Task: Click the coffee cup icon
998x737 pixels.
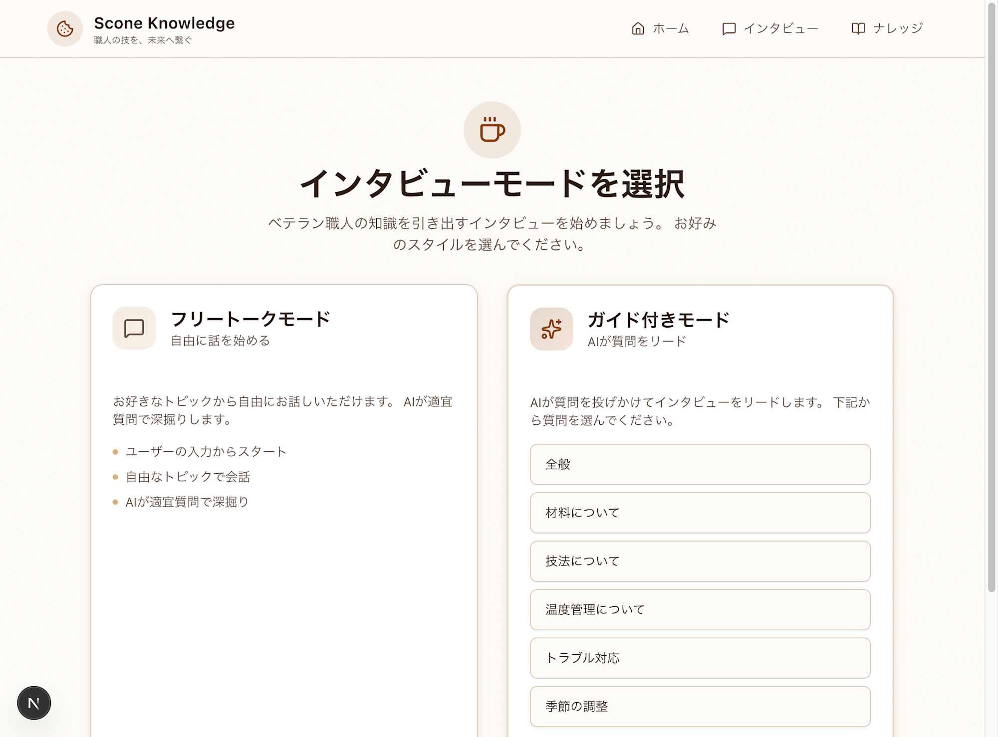Action: 492,130
